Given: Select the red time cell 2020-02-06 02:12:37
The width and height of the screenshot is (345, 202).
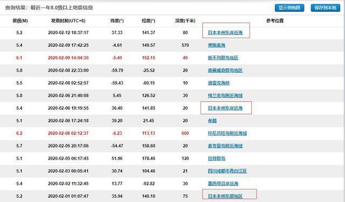Looking at the screenshot, I should pyautogui.click(x=68, y=133).
